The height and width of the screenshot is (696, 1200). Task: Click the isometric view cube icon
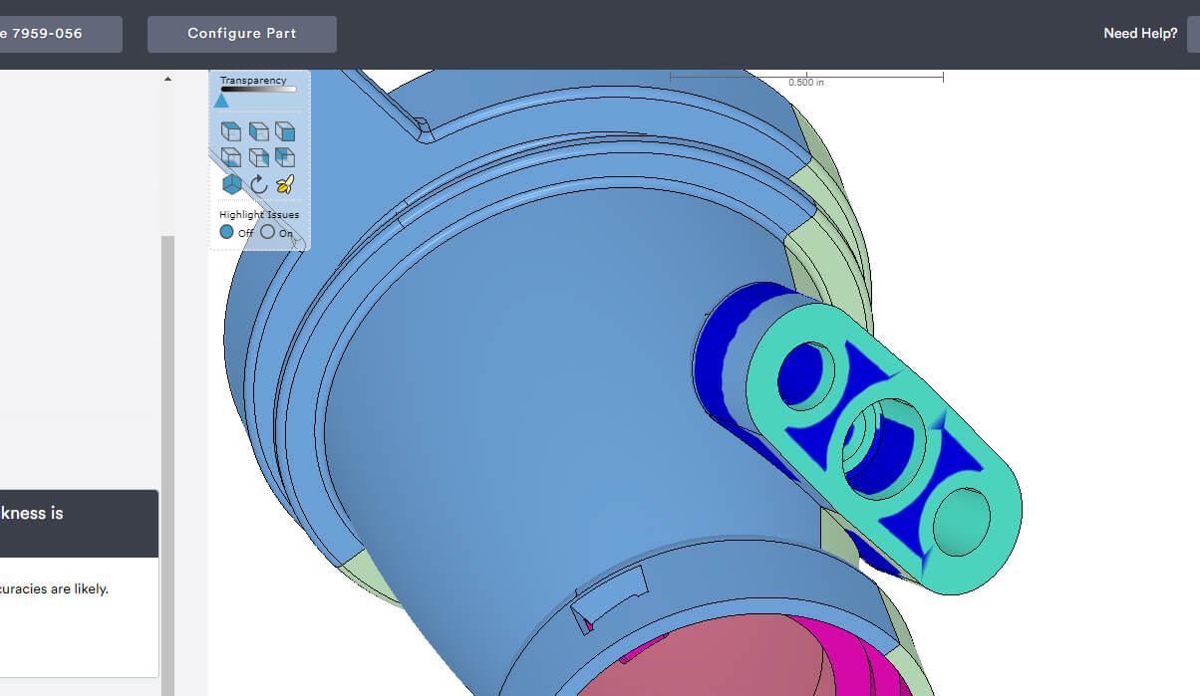[230, 183]
